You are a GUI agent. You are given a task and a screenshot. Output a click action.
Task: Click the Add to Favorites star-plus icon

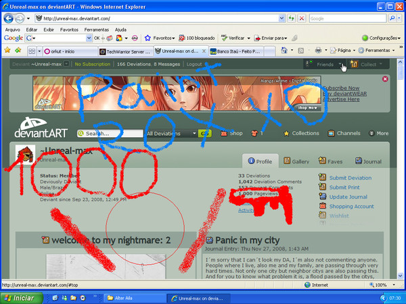[x=18, y=50]
